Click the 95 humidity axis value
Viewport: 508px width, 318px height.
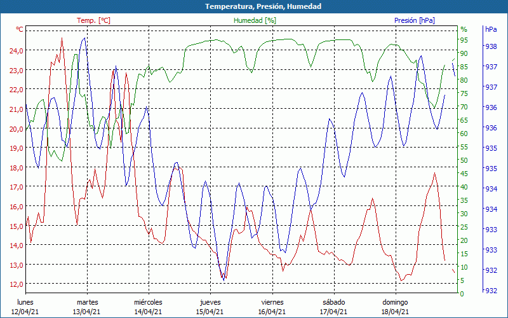[464, 40]
